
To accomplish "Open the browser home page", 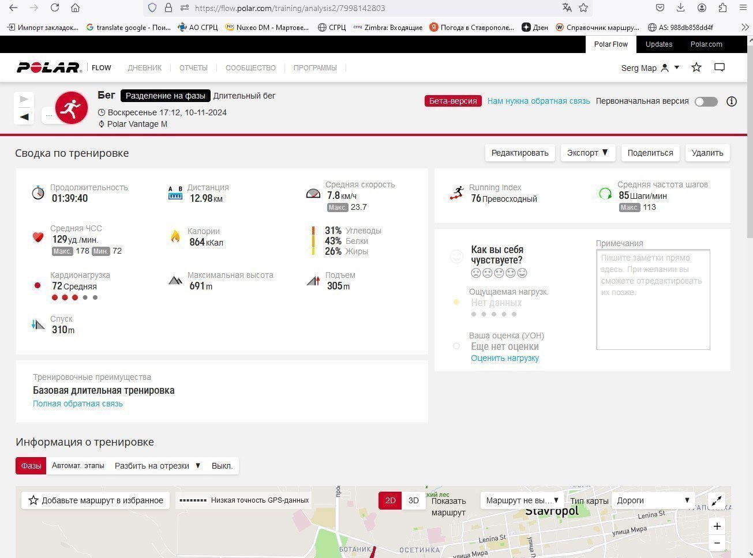I will click(75, 8).
